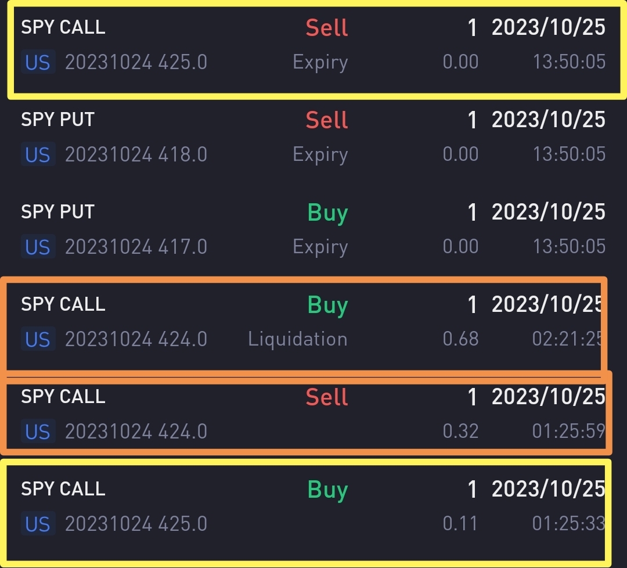Select the Expiry label on the 417.0 put row
Screen dimensions: 627x568
point(320,247)
